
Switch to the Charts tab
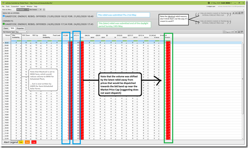click(6, 28)
